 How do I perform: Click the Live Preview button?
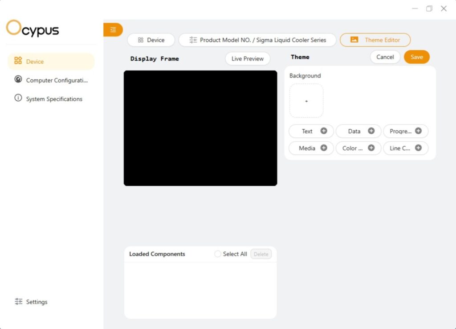(248, 58)
